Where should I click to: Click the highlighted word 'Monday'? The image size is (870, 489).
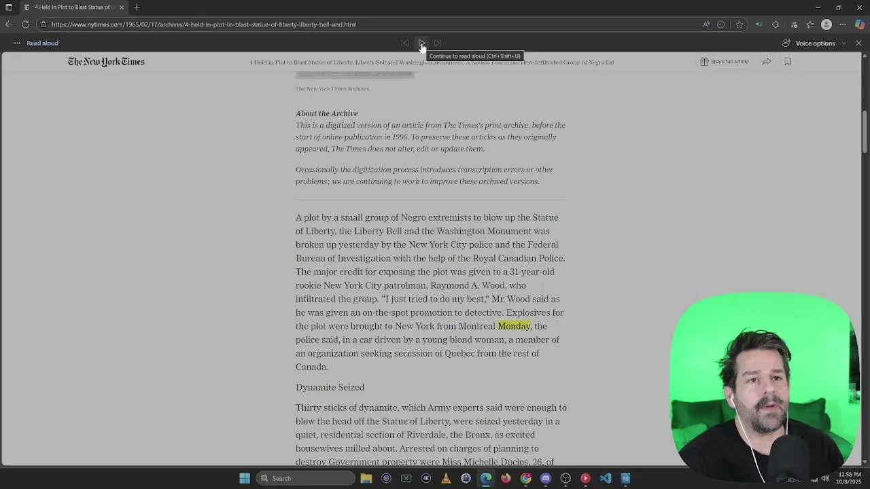(x=514, y=326)
